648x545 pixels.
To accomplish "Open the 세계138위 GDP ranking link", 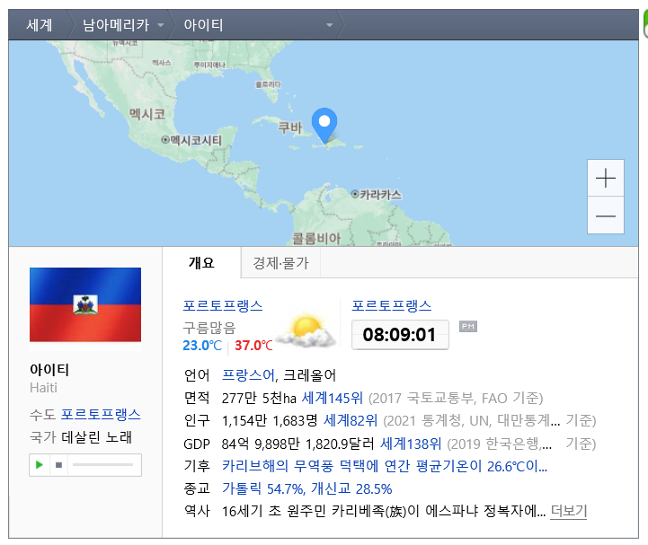I will click(x=411, y=444).
